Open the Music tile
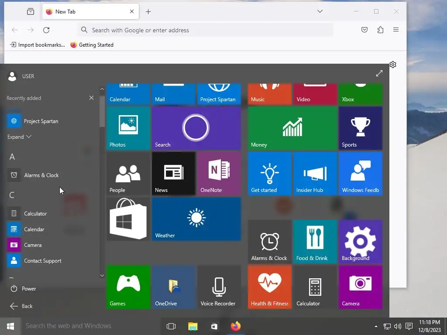This screenshot has width=447, height=335. pyautogui.click(x=270, y=94)
